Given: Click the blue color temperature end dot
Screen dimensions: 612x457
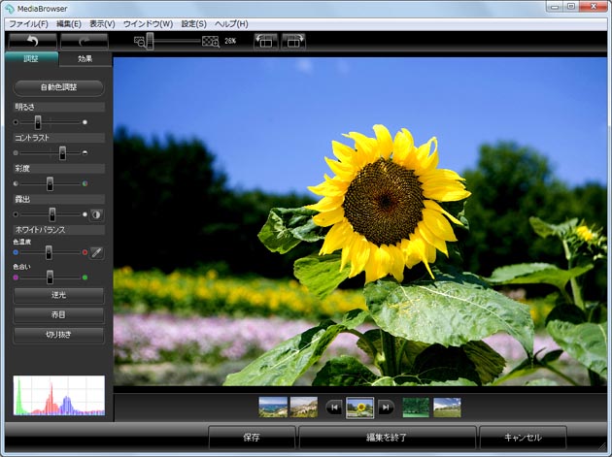Looking at the screenshot, I should click(x=16, y=252).
